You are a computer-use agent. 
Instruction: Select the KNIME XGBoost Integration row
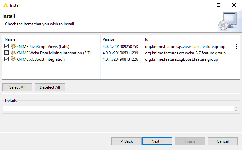point(119,59)
